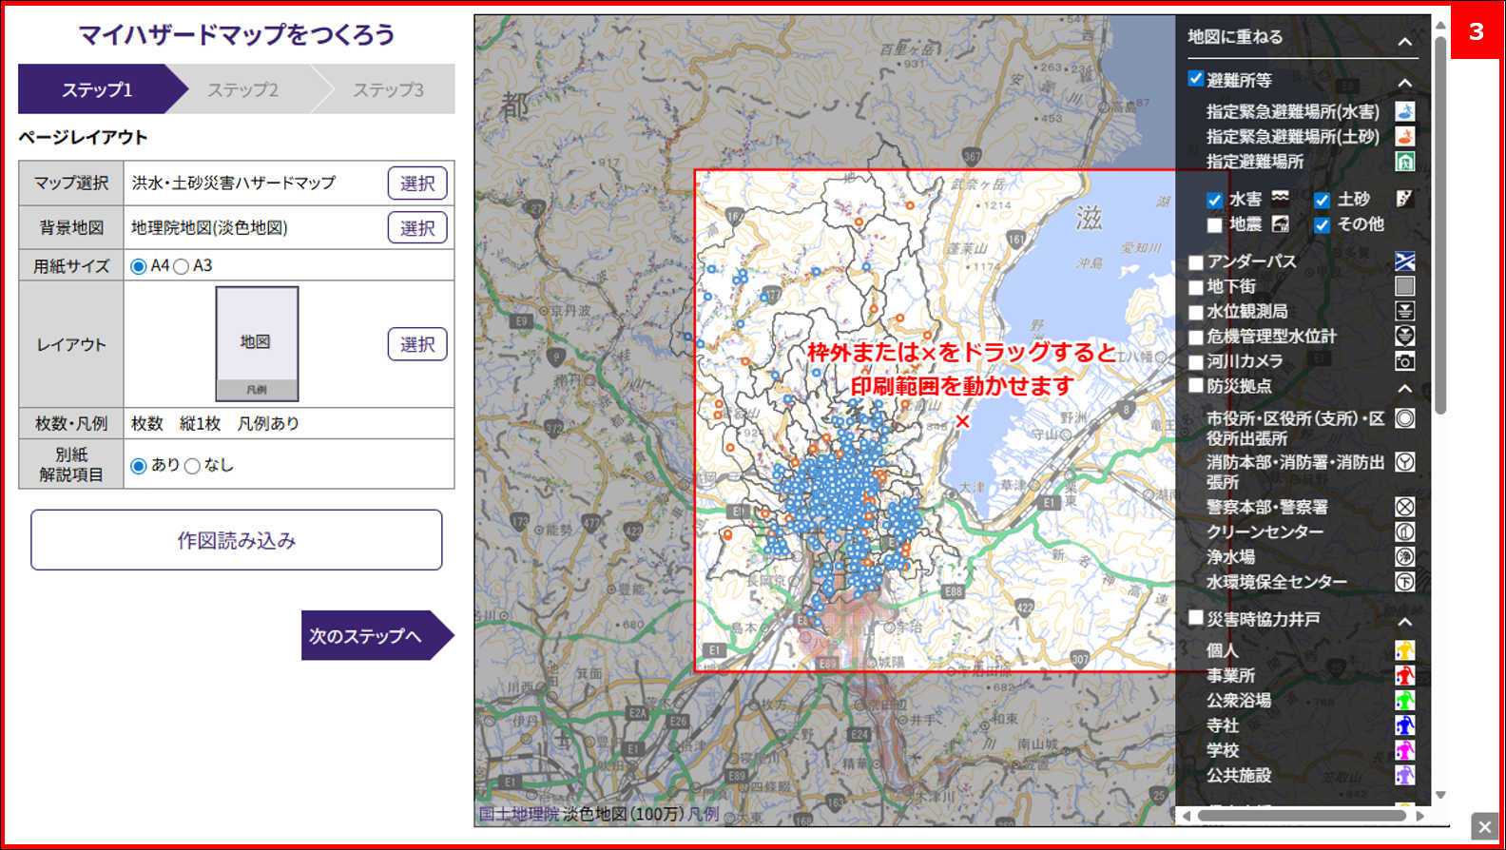1506x850 pixels.
Task: Click the fire department icon
Action: (x=1404, y=462)
